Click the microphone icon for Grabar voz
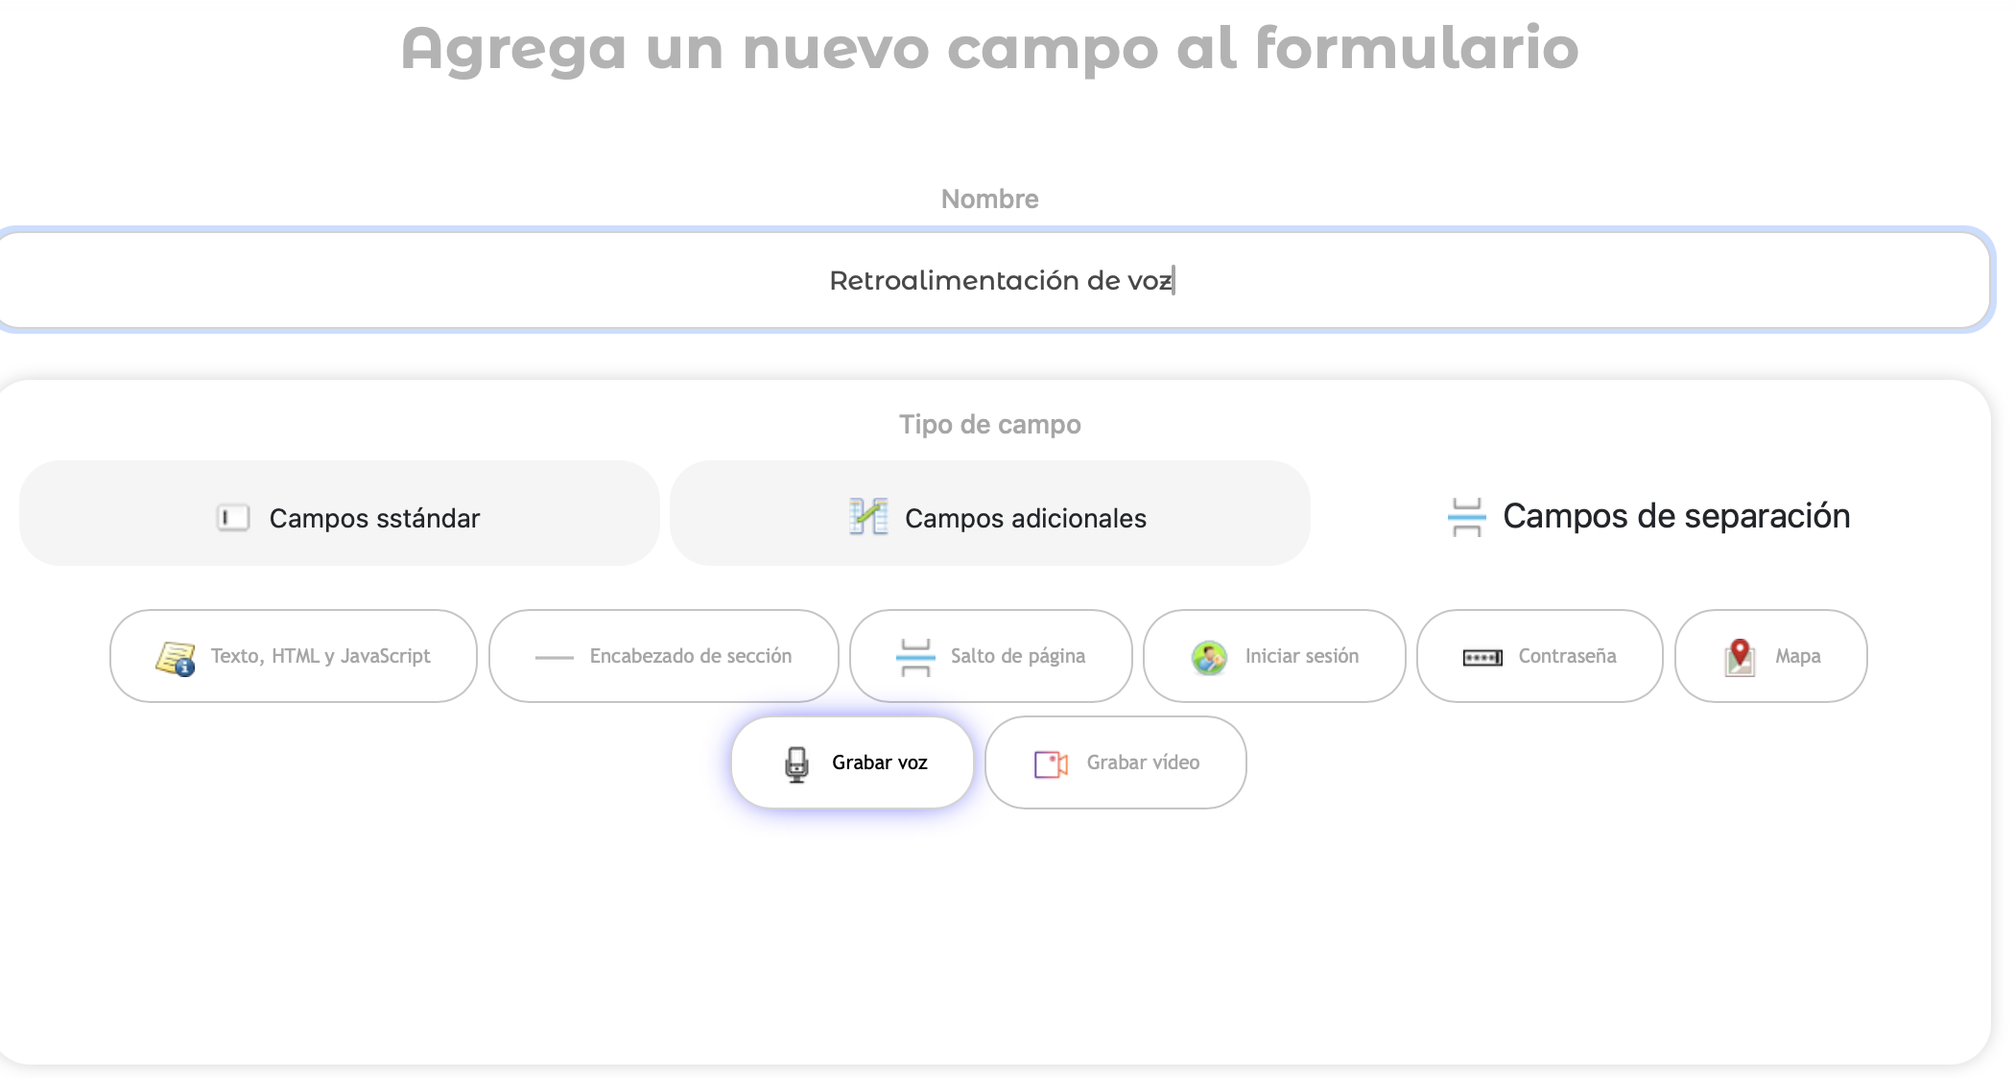 (796, 763)
